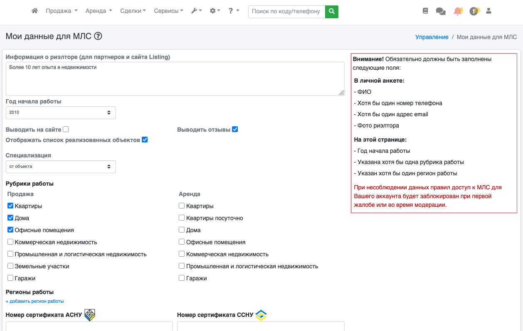Click help icon beside page title
This screenshot has height=331, width=523.
[98, 36]
